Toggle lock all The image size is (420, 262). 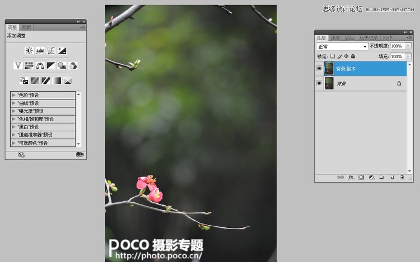click(x=353, y=56)
